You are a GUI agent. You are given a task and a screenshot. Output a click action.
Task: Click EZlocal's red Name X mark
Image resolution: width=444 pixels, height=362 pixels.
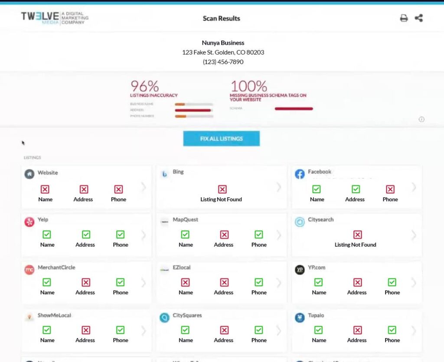(x=186, y=282)
